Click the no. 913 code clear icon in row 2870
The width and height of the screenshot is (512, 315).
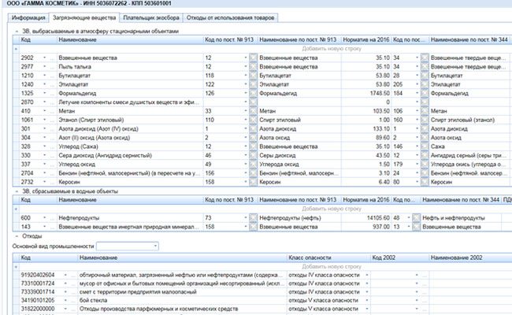[253, 102]
